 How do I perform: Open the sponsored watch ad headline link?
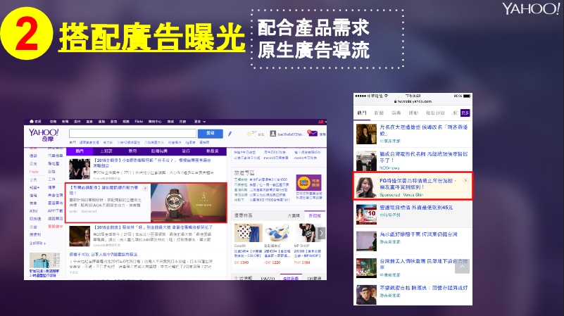pos(102,189)
